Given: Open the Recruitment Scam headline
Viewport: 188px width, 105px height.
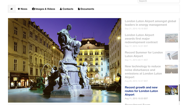Looking at the screenshot, I should click(x=138, y=104).
